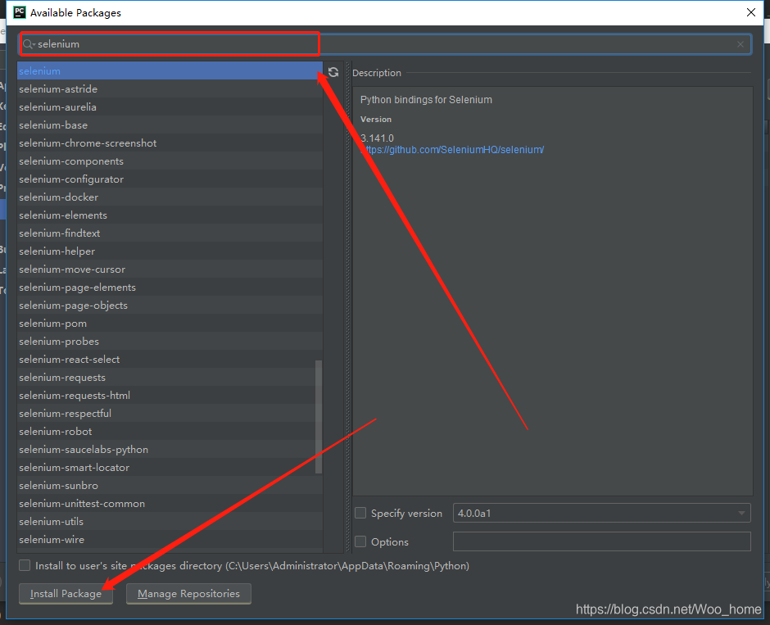Screen dimensions: 770x625
Task: Focus the package search box containing selenium
Action: (x=386, y=44)
